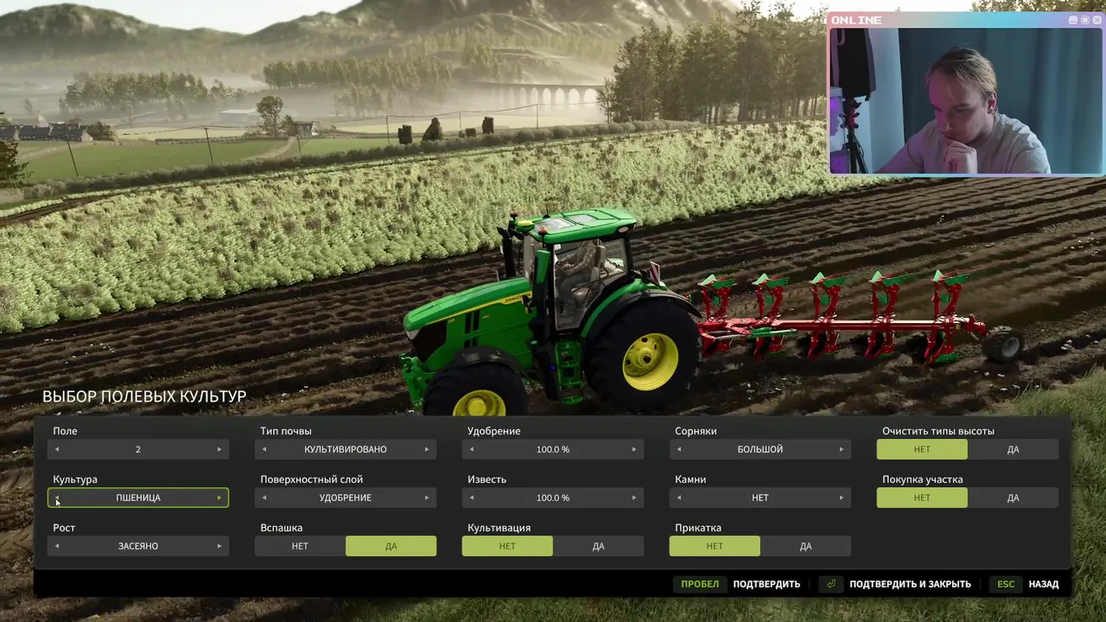This screenshot has width=1106, height=622.
Task: Click the right arrow of the Сорняки selector
Action: [842, 449]
